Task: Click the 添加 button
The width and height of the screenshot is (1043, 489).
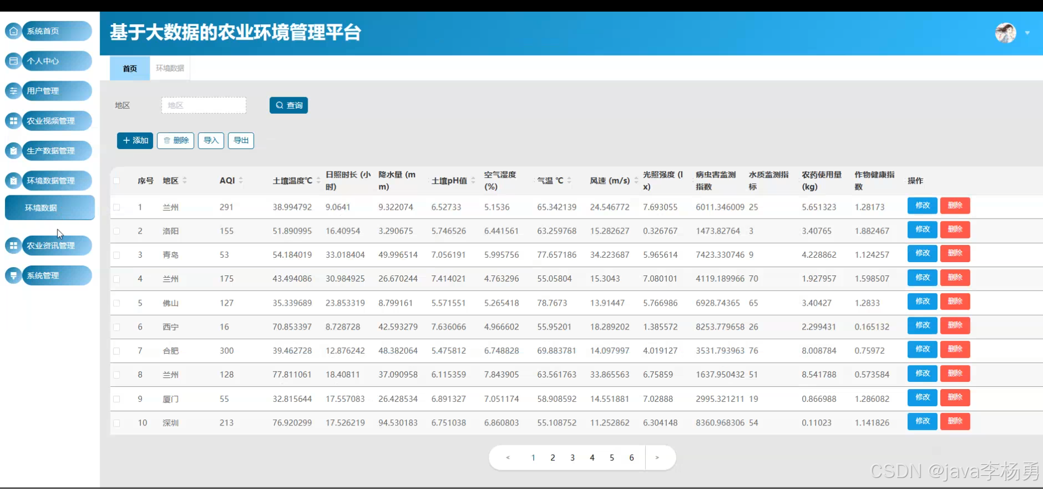Action: coord(135,140)
